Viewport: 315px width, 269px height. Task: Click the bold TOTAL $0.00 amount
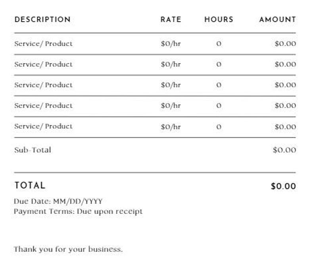click(x=283, y=186)
